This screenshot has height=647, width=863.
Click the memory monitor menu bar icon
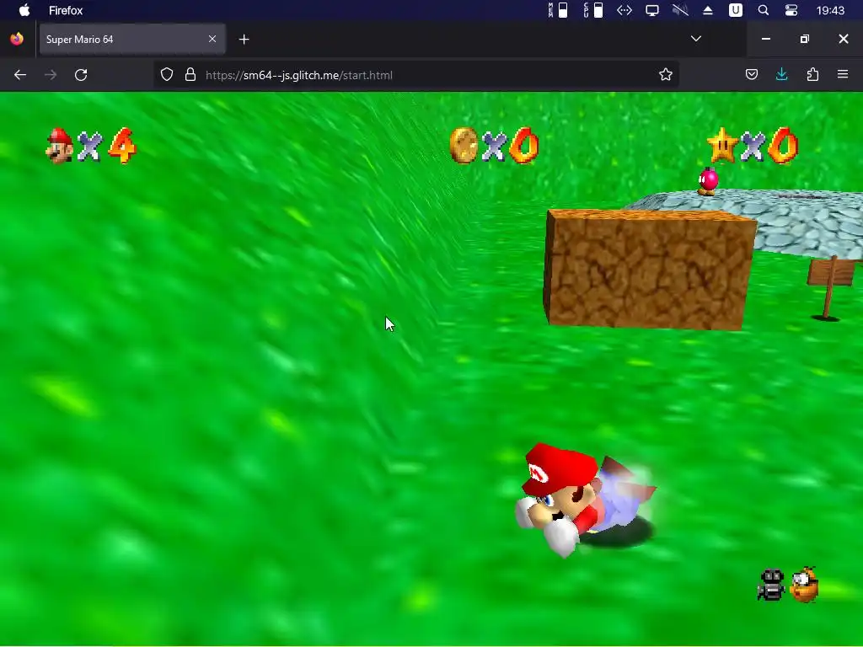pyautogui.click(x=558, y=10)
